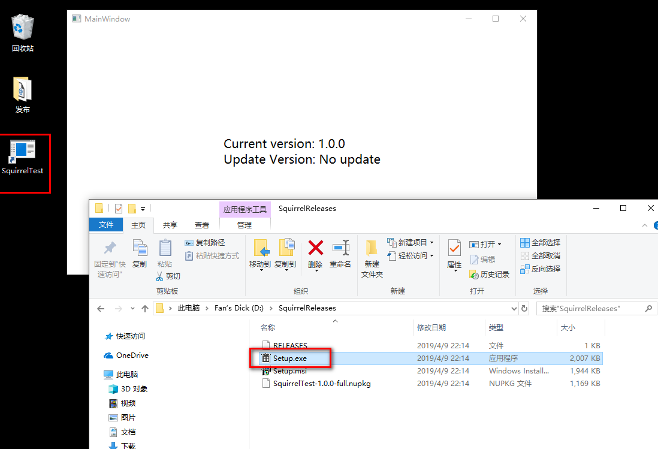Viewport: 658px width, 449px height.
Task: Click the 重命名 (Rename) icon
Action: pyautogui.click(x=340, y=254)
